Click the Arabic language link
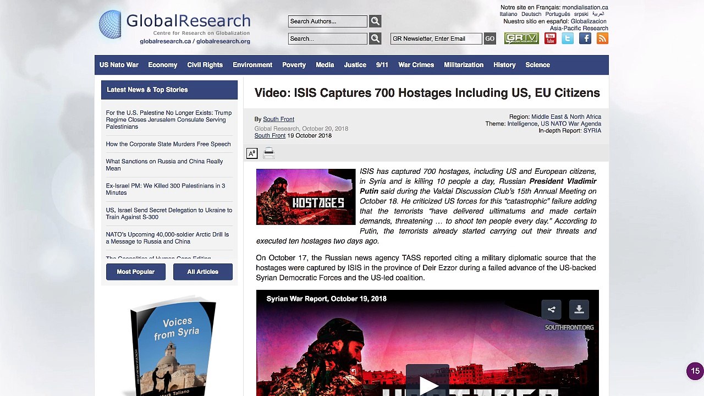This screenshot has height=396, width=704. tap(598, 14)
